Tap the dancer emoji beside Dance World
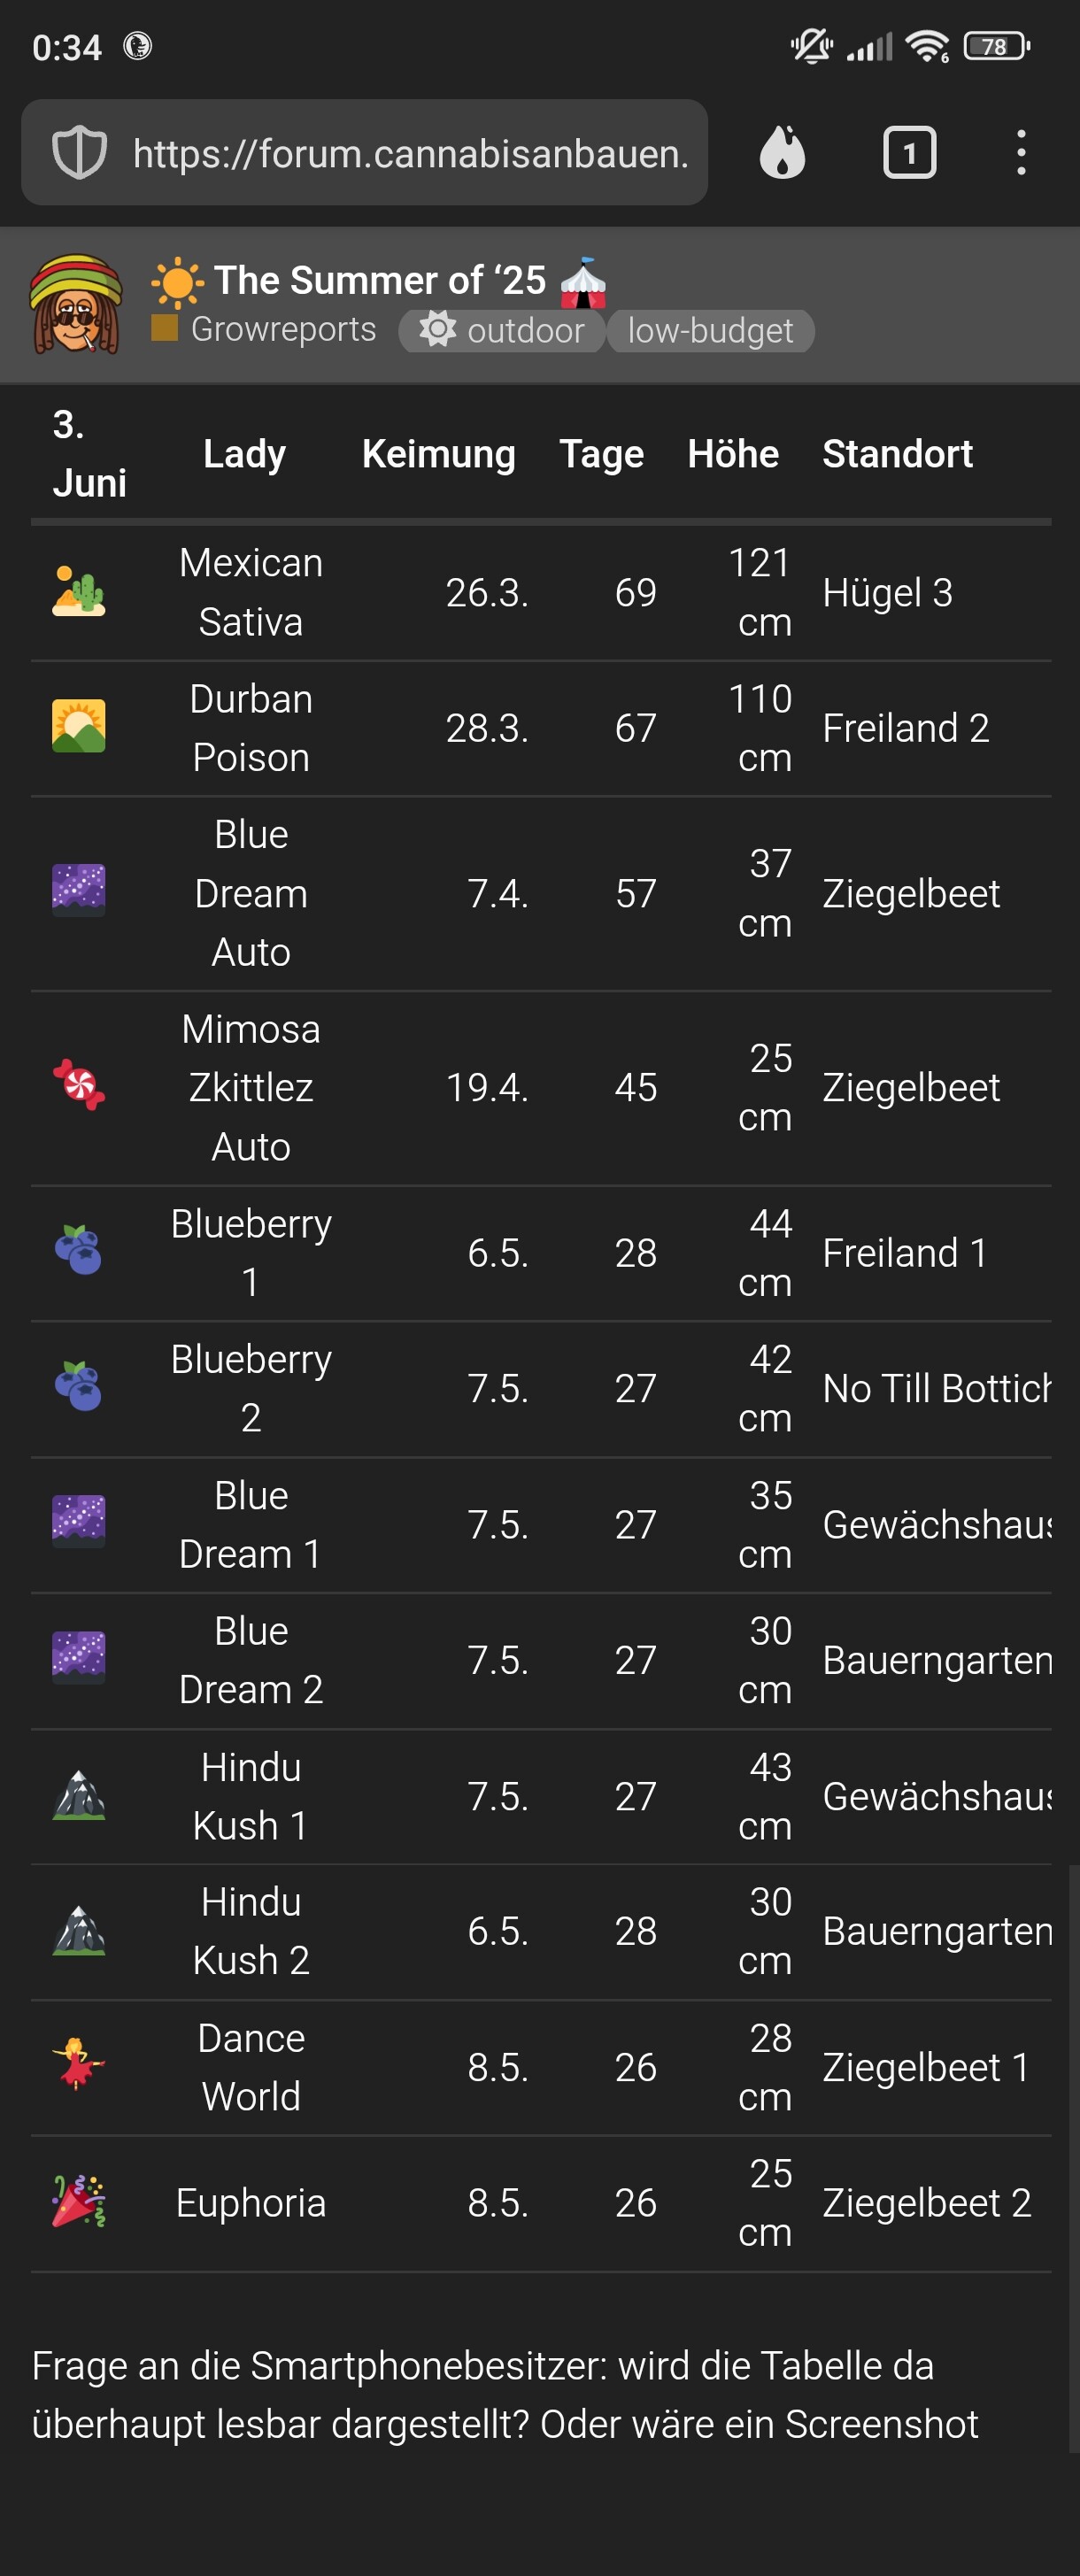The height and width of the screenshot is (2576, 1080). (79, 2065)
